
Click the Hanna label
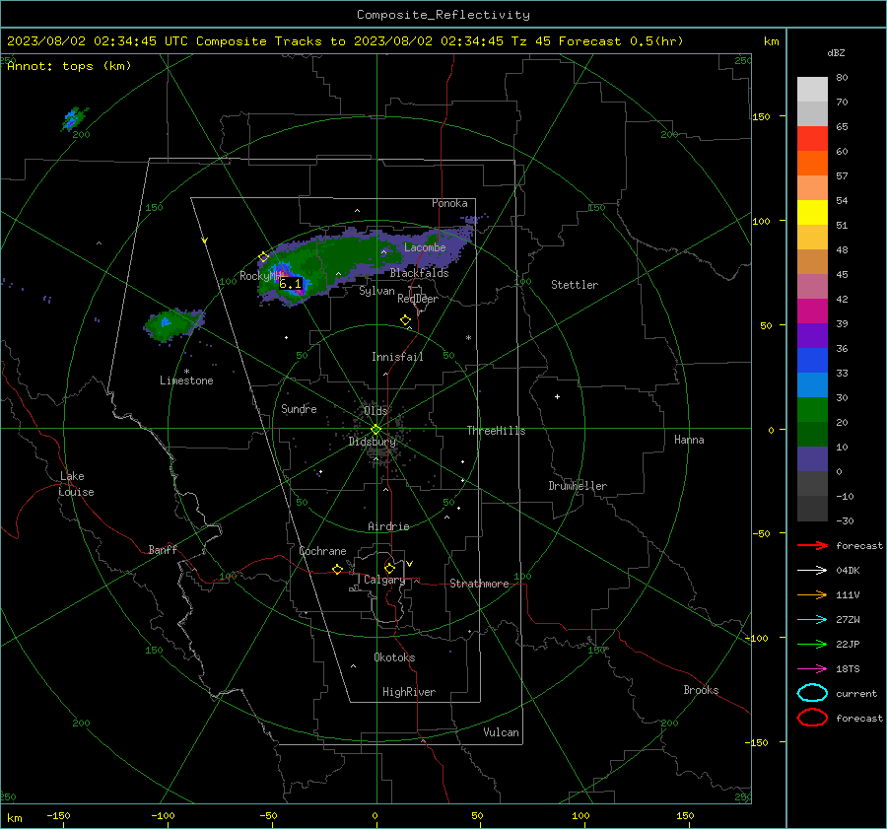(689, 440)
